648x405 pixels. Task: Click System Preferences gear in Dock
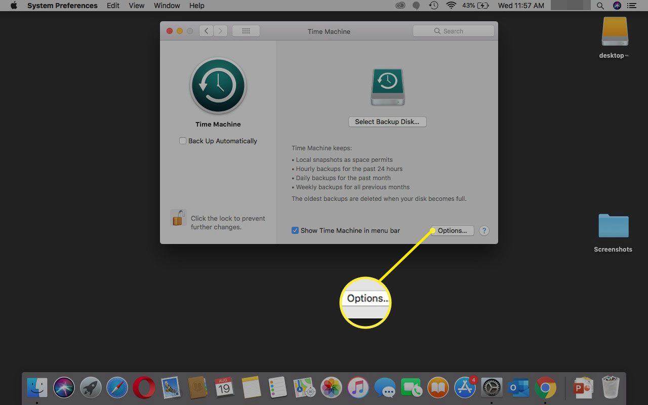(492, 388)
